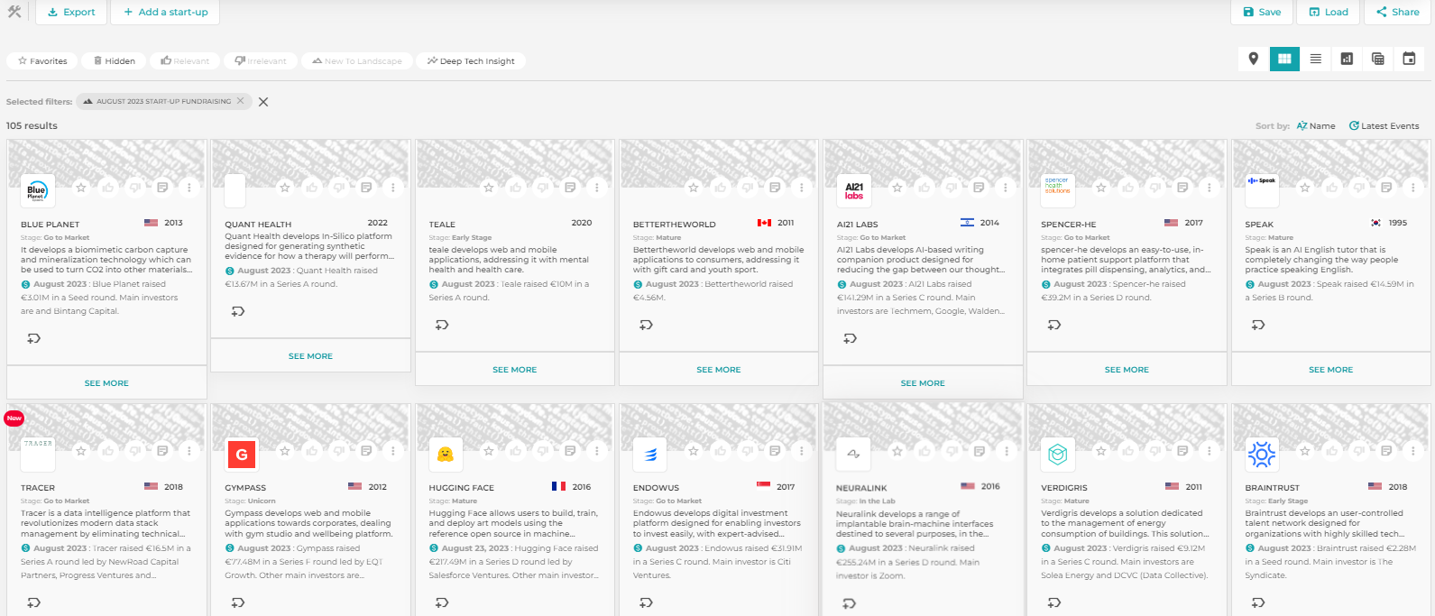
Task: Sort results by Name
Action: click(x=1316, y=126)
